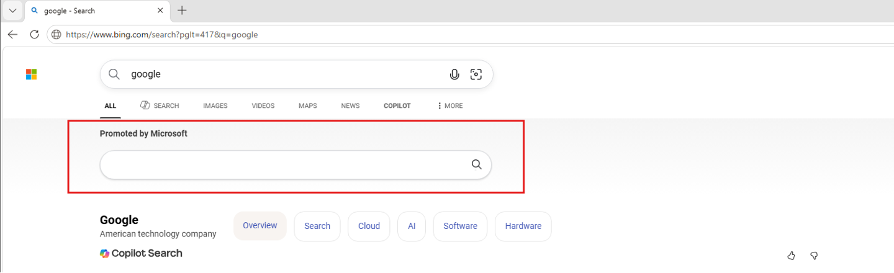Go back using browser back arrow

pos(12,34)
